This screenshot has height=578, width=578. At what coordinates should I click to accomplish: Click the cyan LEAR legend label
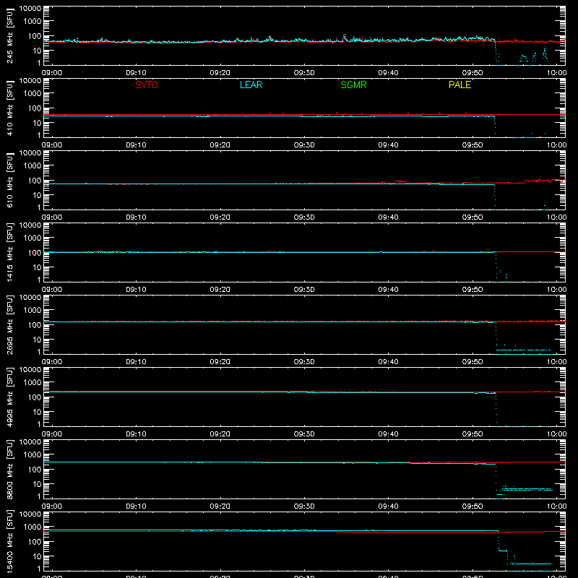pos(251,85)
